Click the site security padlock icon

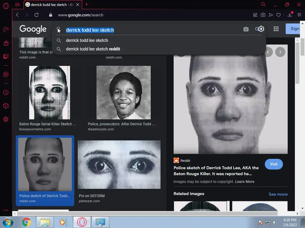pyautogui.click(x=51, y=15)
